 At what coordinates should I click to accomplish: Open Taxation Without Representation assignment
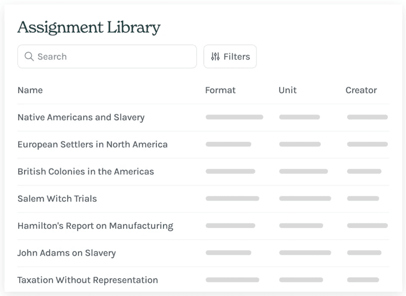[x=87, y=280]
